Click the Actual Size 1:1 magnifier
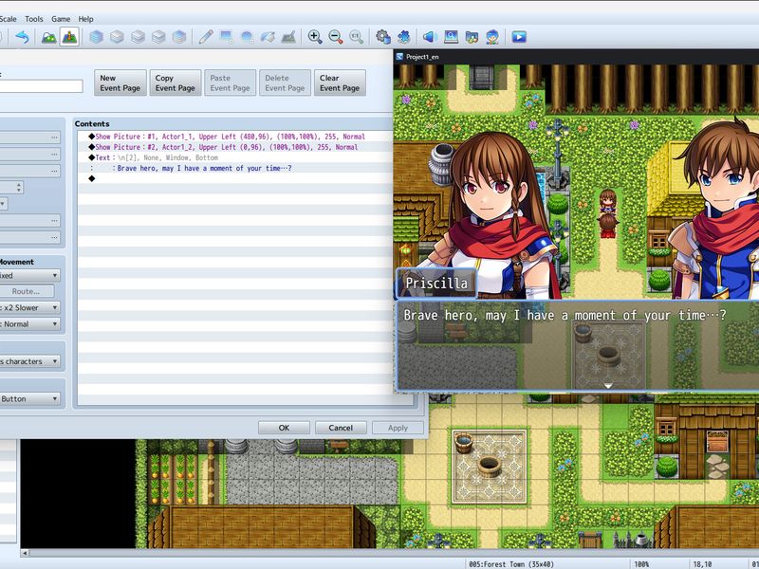This screenshot has width=759, height=569. [x=357, y=37]
